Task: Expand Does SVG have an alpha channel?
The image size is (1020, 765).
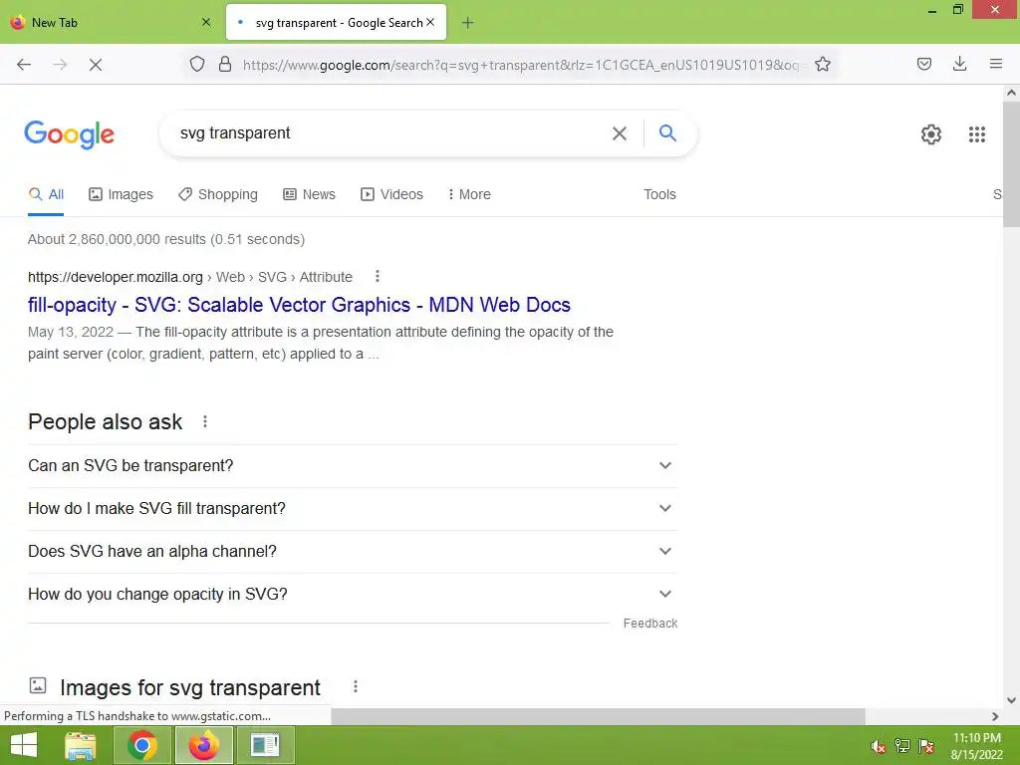Action: [x=353, y=552]
